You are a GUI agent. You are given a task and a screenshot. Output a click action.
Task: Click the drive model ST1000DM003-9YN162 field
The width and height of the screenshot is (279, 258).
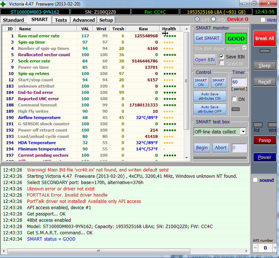35,12
